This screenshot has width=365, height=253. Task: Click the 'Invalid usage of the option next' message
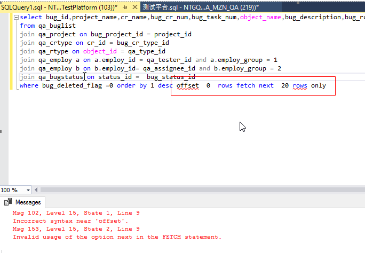click(117, 237)
